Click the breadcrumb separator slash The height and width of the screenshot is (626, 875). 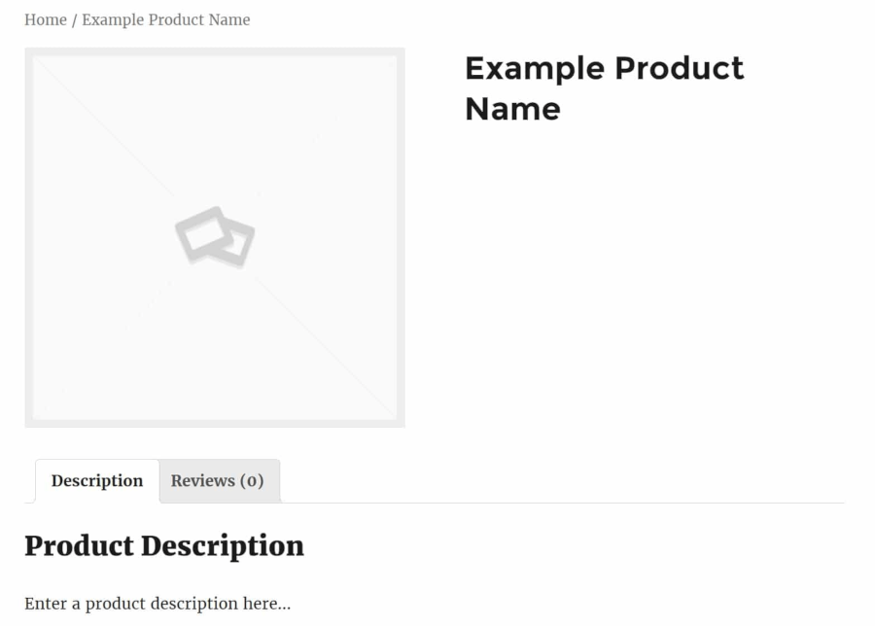coord(72,19)
